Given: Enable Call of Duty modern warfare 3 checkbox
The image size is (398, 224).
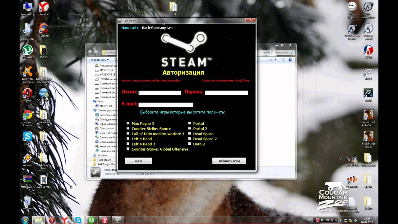Looking at the screenshot, I should click(x=128, y=133).
